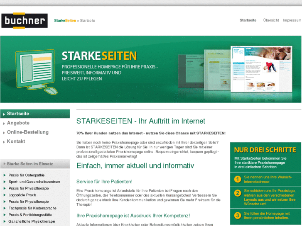Click the green arrow beside Ganzheitliche Physiotherapie
Viewport: 302px width, 226px height.
(x=5, y=221)
